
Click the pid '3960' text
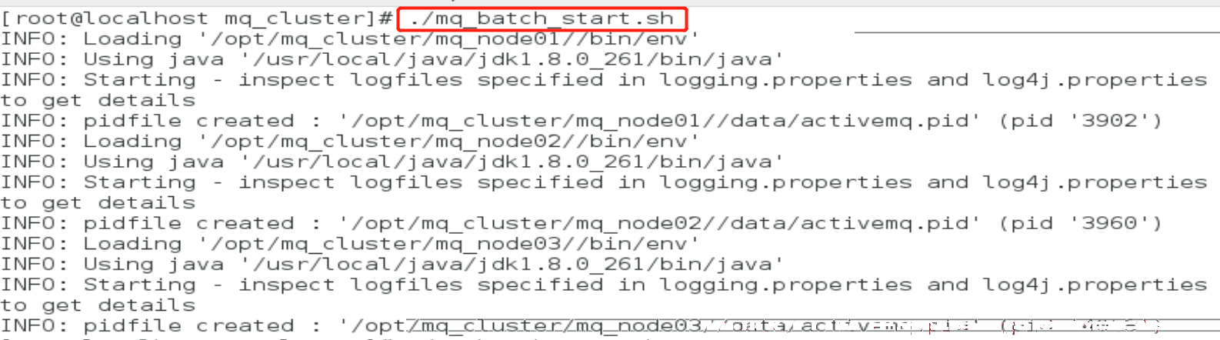[1080, 223]
